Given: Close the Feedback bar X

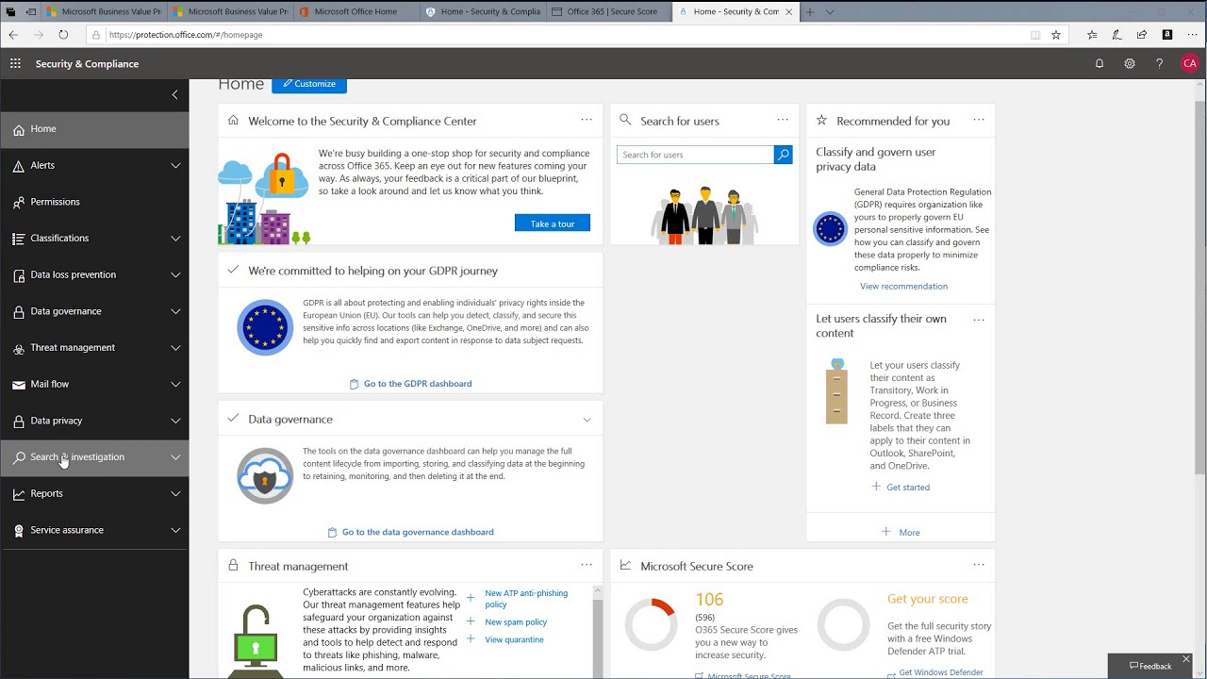Looking at the screenshot, I should point(1187,658).
